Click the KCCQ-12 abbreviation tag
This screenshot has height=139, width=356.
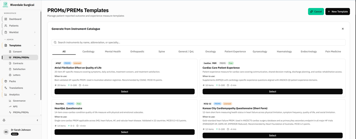[207, 104]
